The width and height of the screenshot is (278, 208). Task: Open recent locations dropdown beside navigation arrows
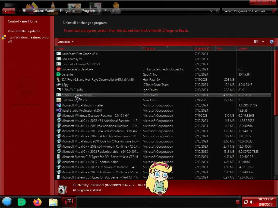coord(20,11)
